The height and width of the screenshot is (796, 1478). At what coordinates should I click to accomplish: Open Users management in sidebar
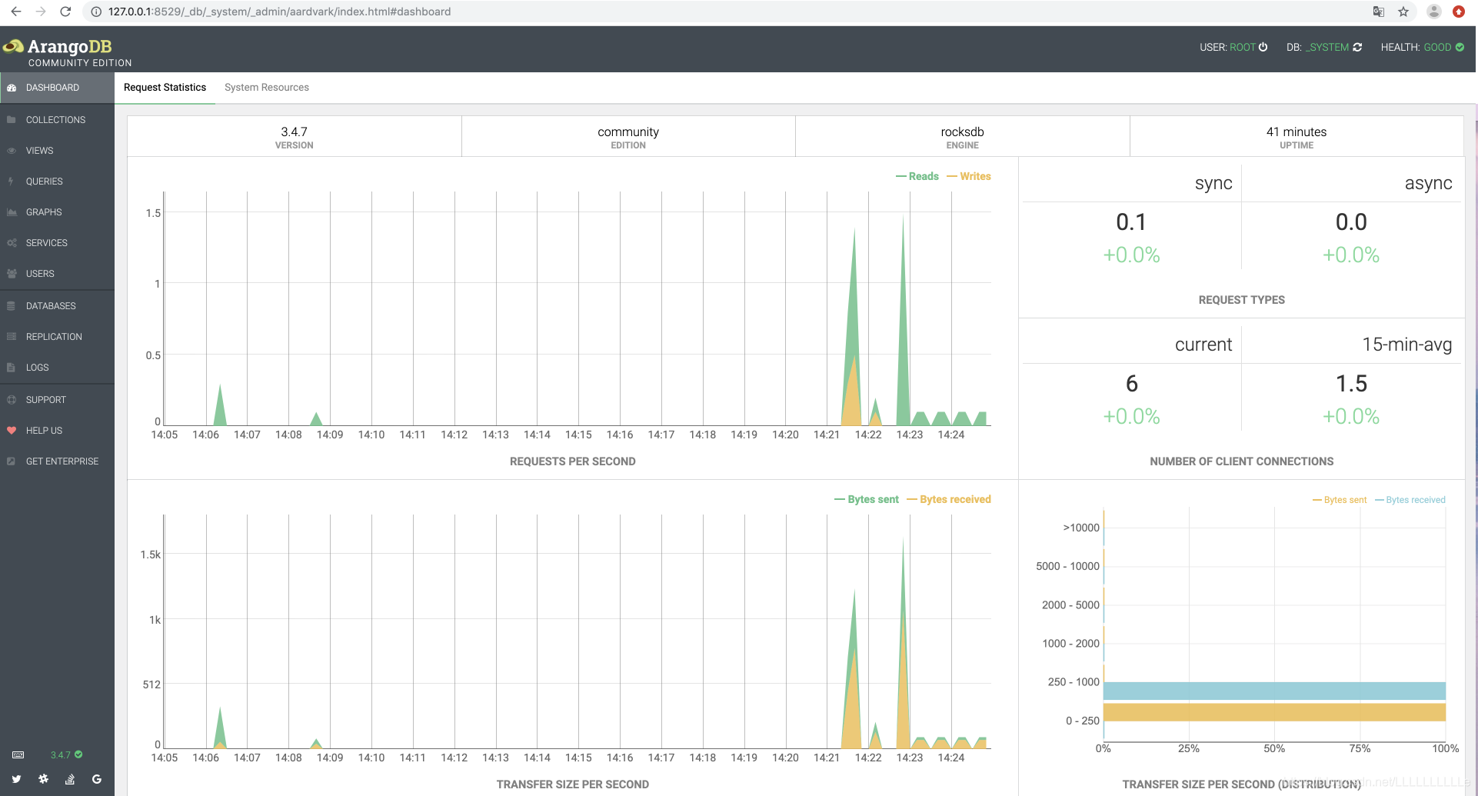click(57, 274)
